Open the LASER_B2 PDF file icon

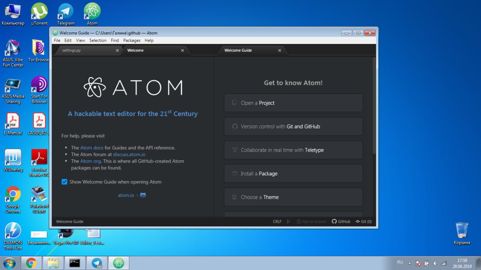tap(39, 124)
